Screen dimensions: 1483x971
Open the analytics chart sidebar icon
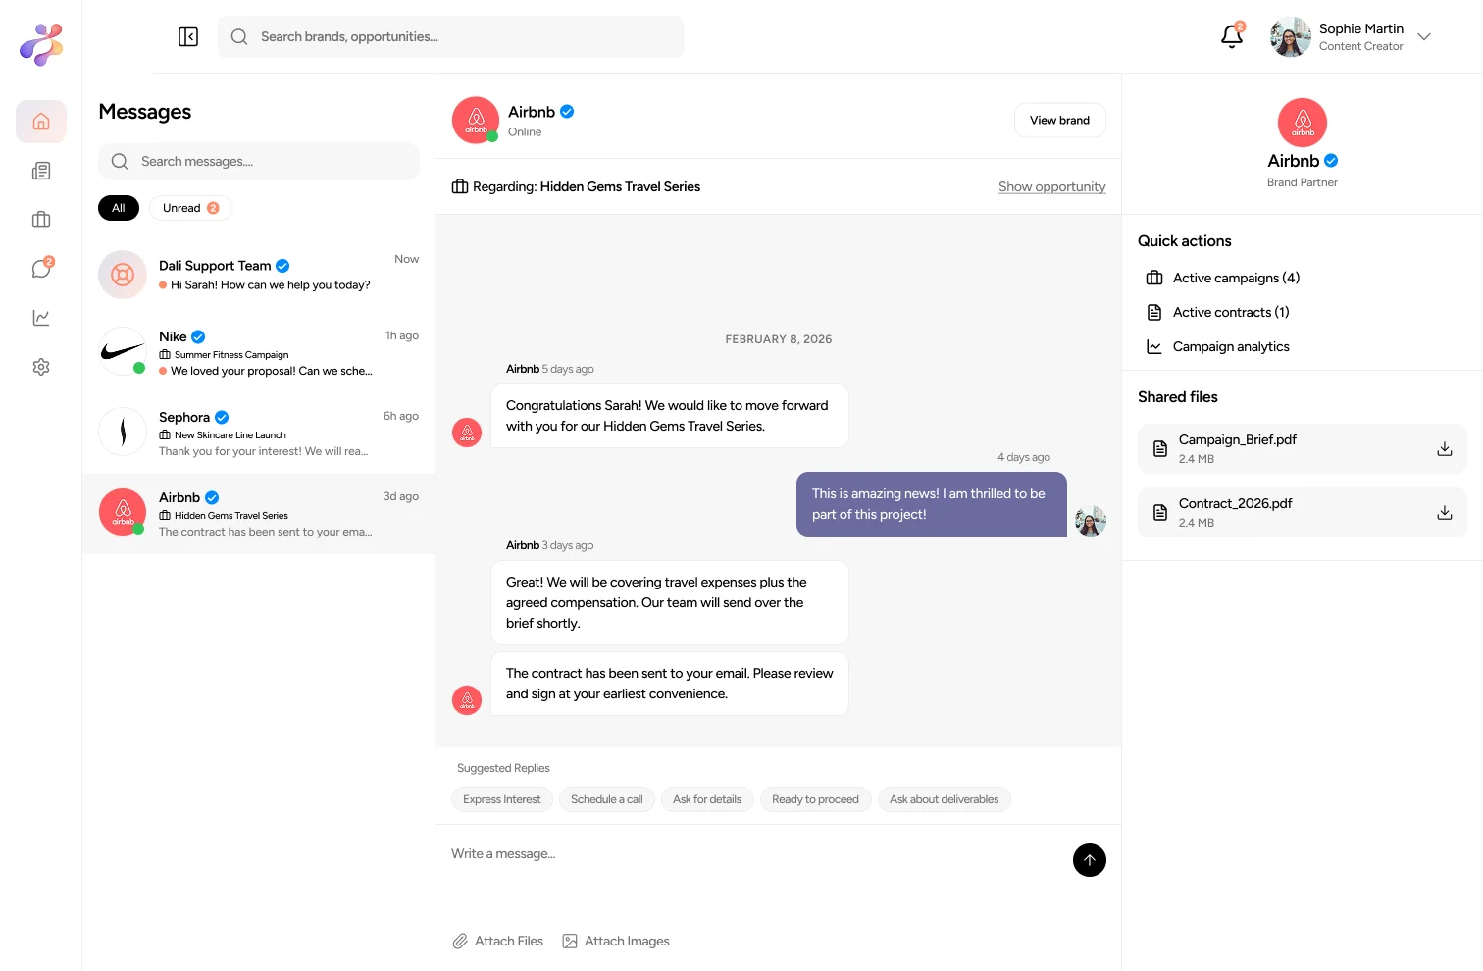(41, 318)
